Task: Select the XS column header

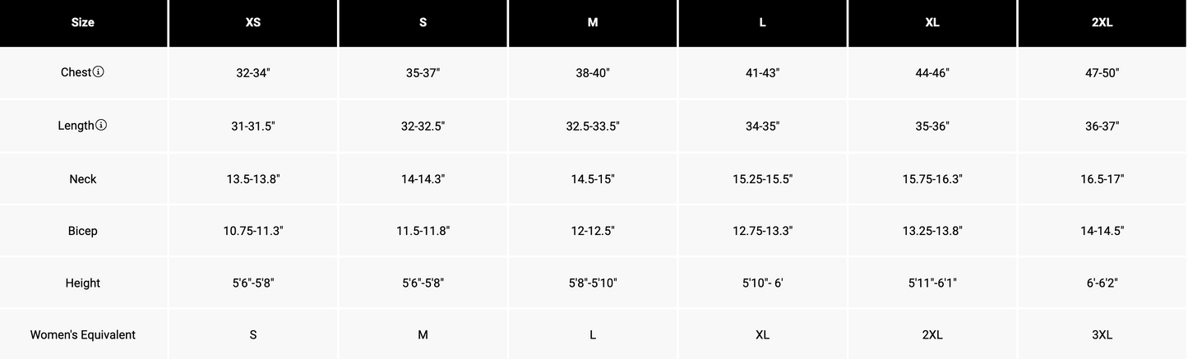Action: 253,23
